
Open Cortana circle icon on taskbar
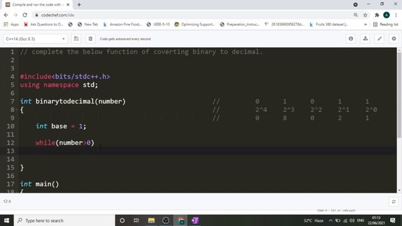(122, 220)
